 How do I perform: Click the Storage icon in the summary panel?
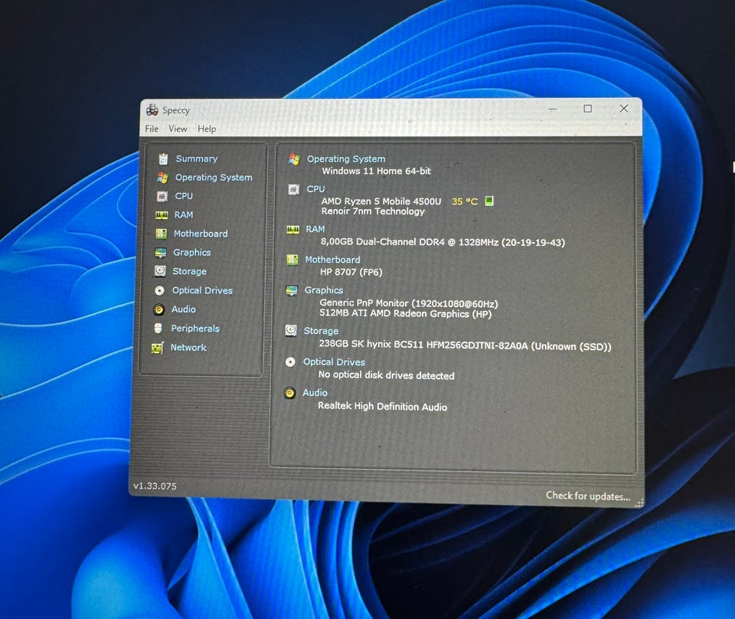coord(291,331)
